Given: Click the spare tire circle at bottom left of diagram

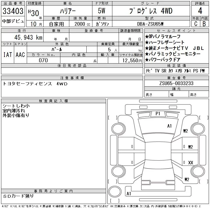Looking at the screenshot, I should pos(114,191).
